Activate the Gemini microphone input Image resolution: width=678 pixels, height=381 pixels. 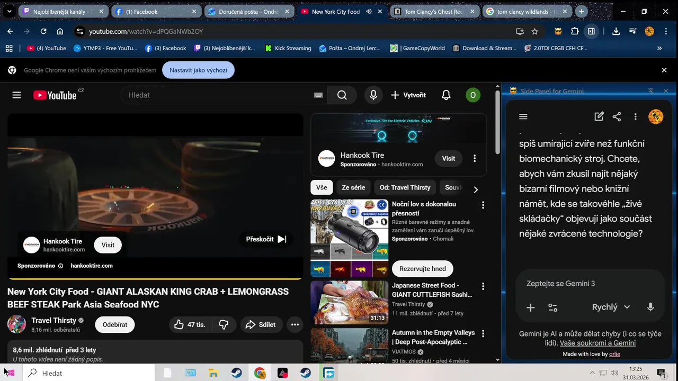point(650,307)
